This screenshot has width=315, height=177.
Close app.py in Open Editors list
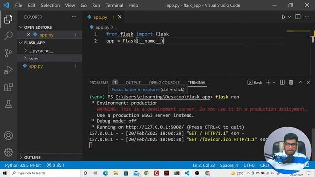click(x=29, y=35)
